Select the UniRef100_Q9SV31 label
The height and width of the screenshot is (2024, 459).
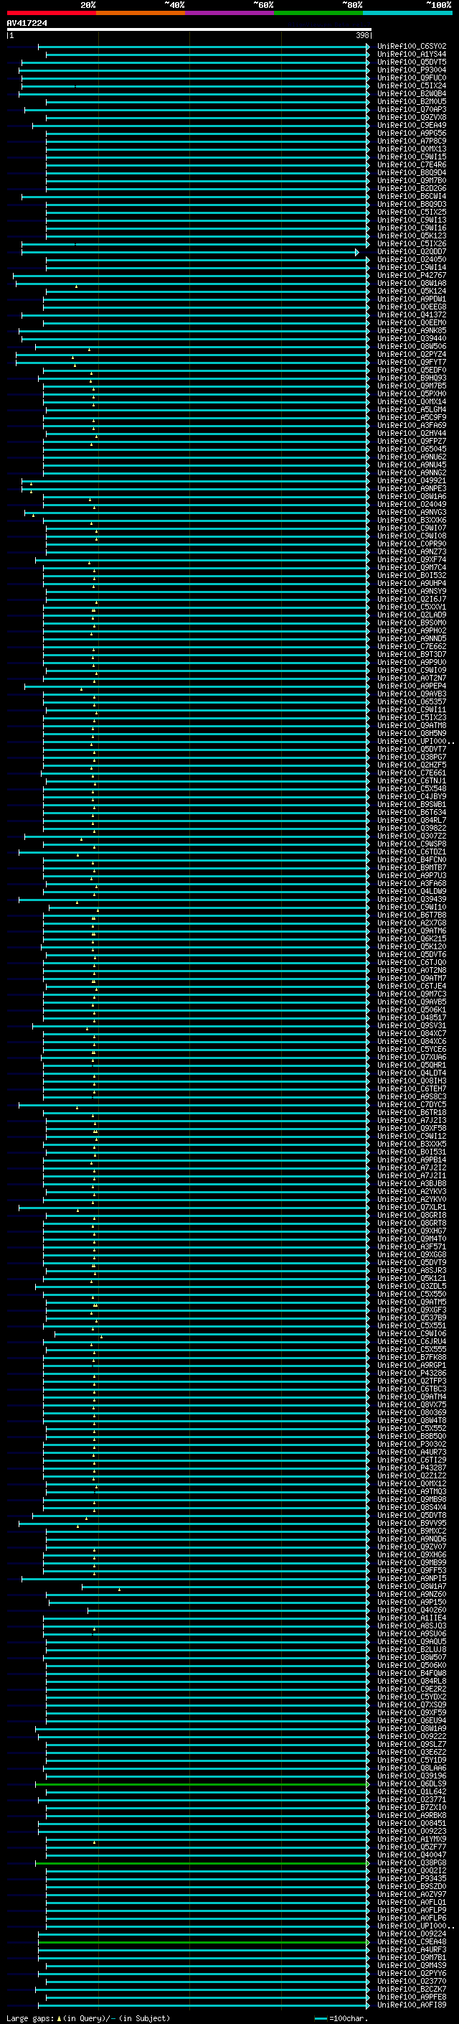411,1025
